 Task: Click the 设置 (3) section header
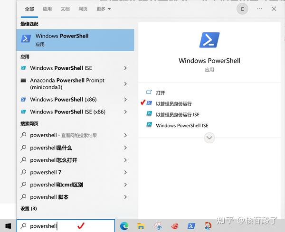[28, 209]
